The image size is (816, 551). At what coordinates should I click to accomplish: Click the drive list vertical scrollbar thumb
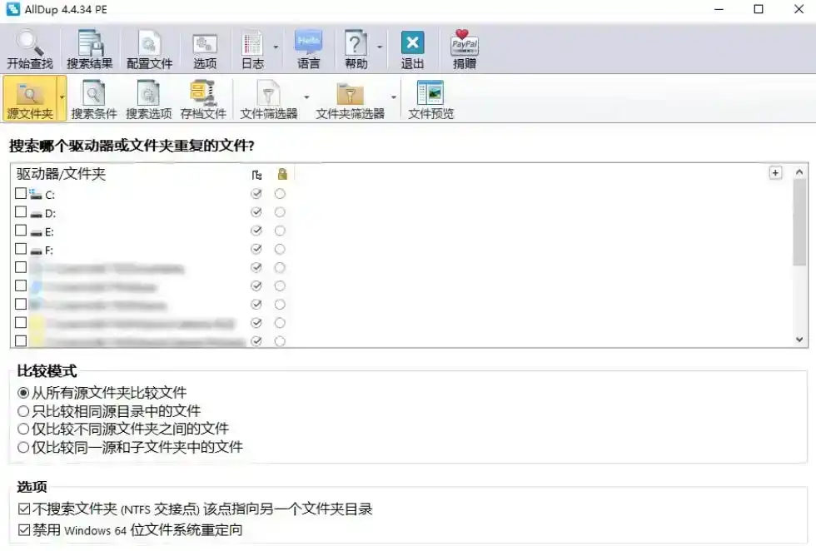click(x=799, y=223)
